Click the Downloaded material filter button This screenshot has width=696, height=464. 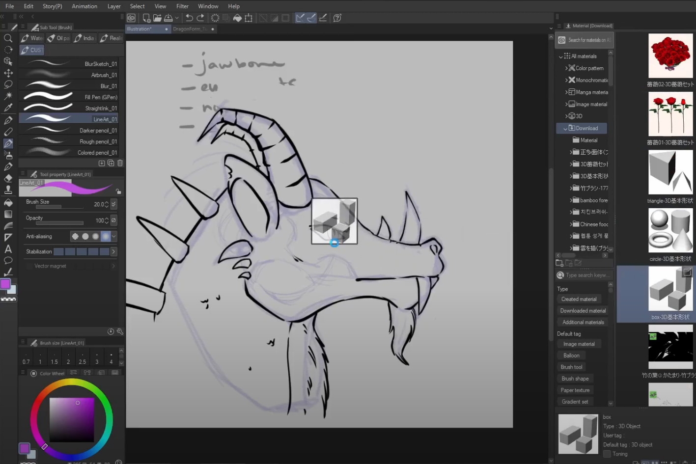583,311
